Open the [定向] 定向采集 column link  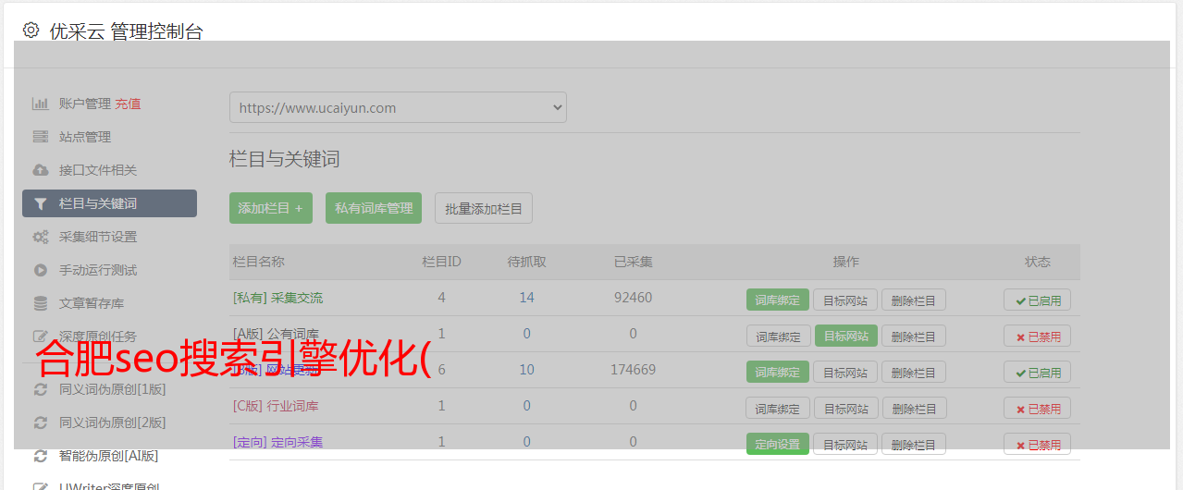[277, 442]
